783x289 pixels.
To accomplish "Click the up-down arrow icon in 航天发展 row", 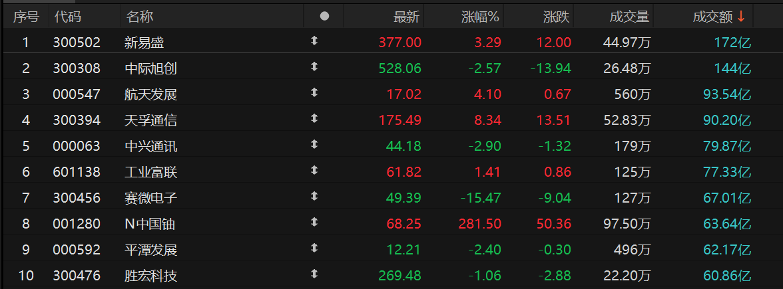I will (314, 94).
